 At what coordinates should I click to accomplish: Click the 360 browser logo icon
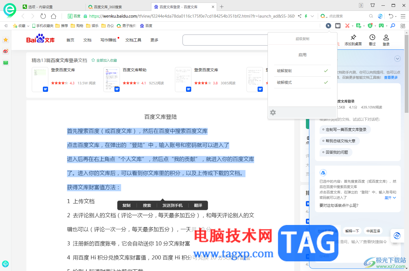click(x=10, y=10)
